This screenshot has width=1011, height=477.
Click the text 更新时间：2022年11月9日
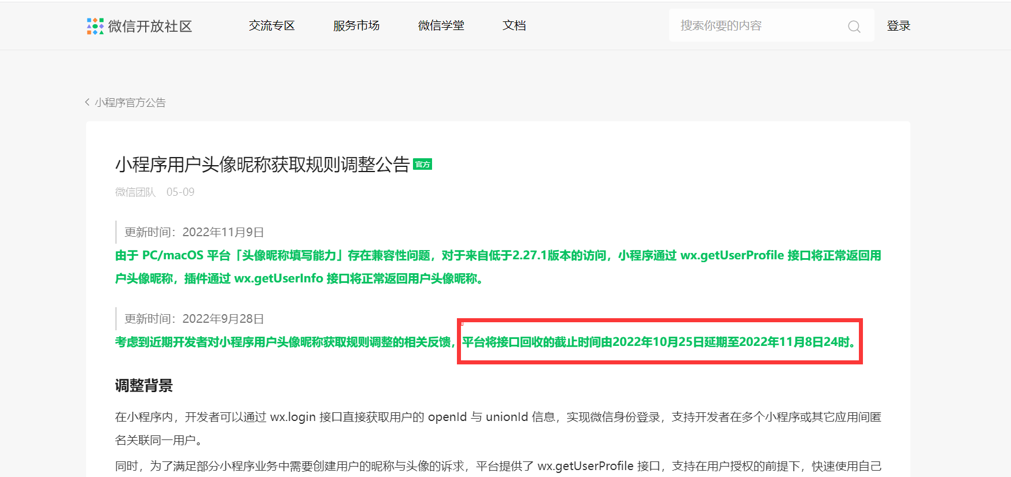point(194,232)
